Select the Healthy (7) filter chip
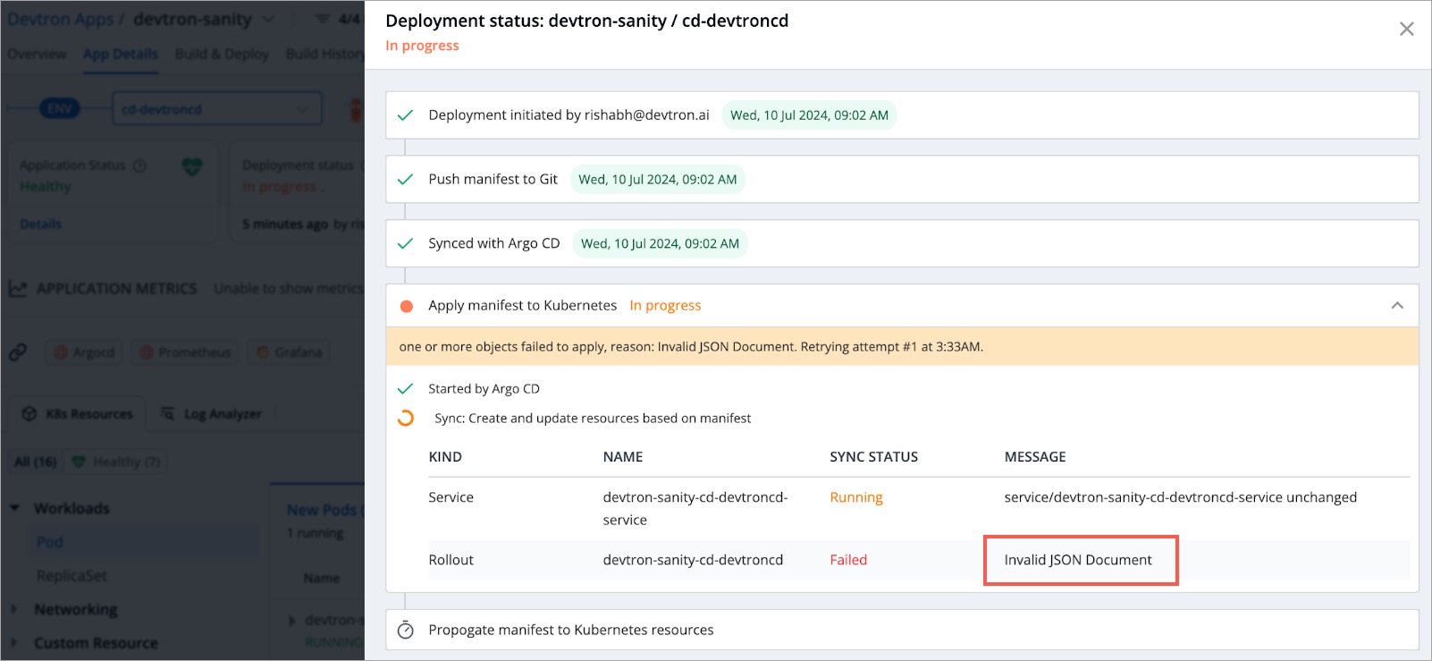Viewport: 1432px width, 661px height. click(x=117, y=462)
